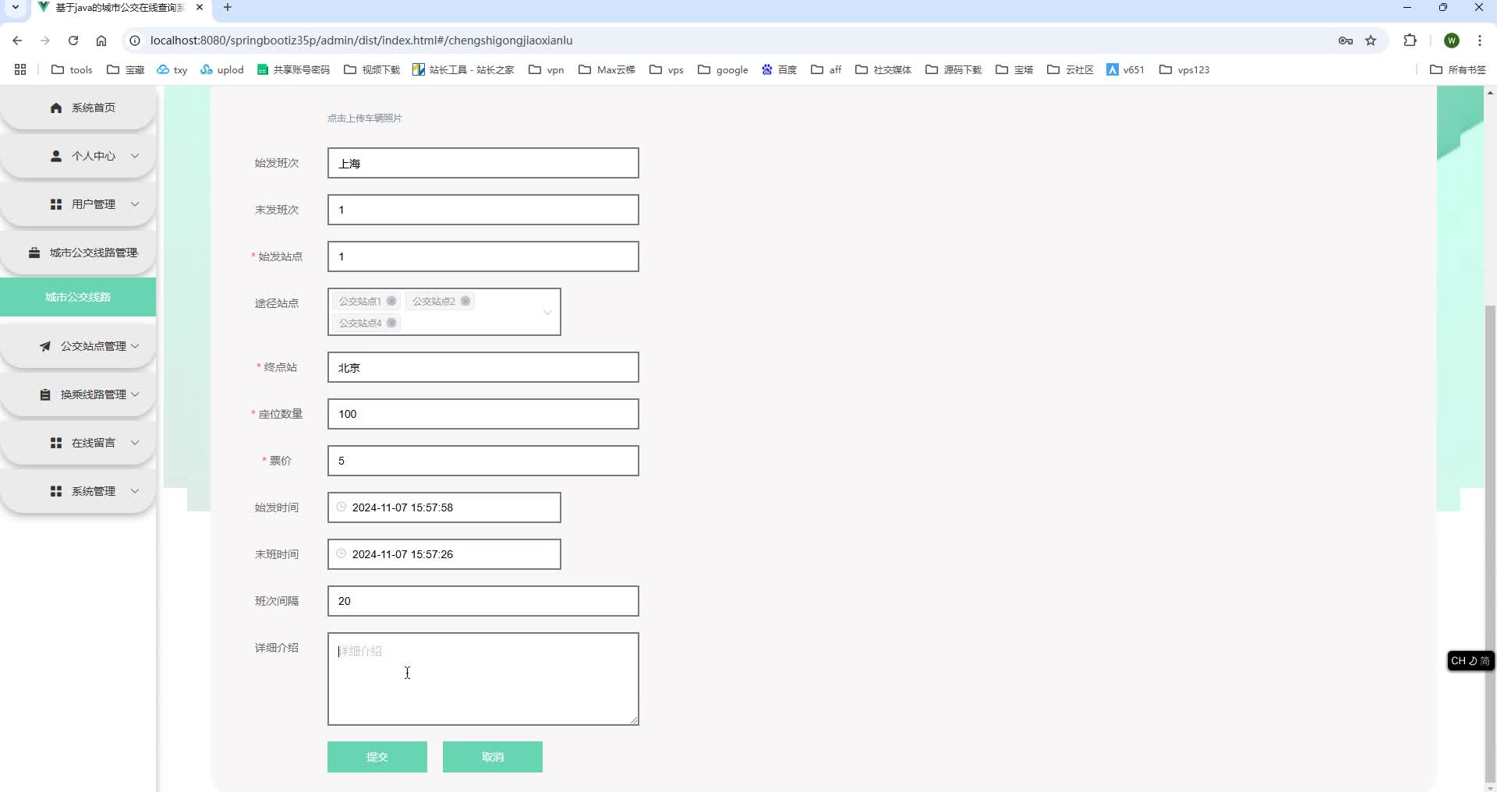Expand the 公交站点管理 menu chevron

(x=135, y=346)
